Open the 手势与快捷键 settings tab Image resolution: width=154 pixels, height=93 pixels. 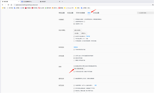click(x=80, y=13)
